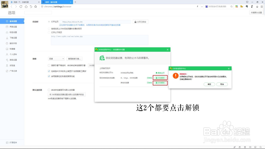The height and width of the screenshot is (149, 265).
Task: Go to the home page via the house icon
Action: [26, 7]
